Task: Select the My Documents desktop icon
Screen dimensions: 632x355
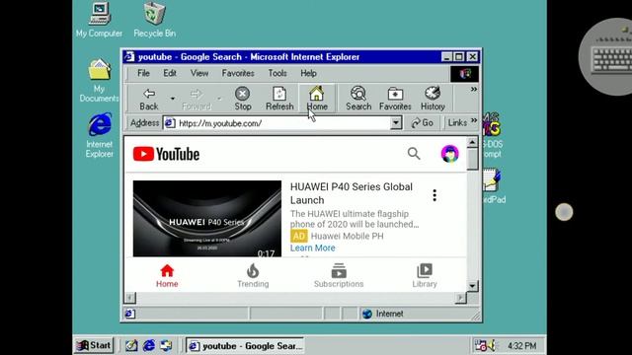Action: tap(99, 81)
